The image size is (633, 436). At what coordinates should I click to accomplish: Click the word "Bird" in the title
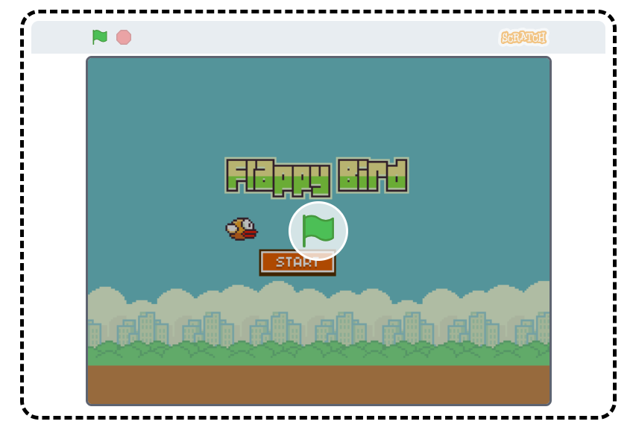tap(372, 176)
